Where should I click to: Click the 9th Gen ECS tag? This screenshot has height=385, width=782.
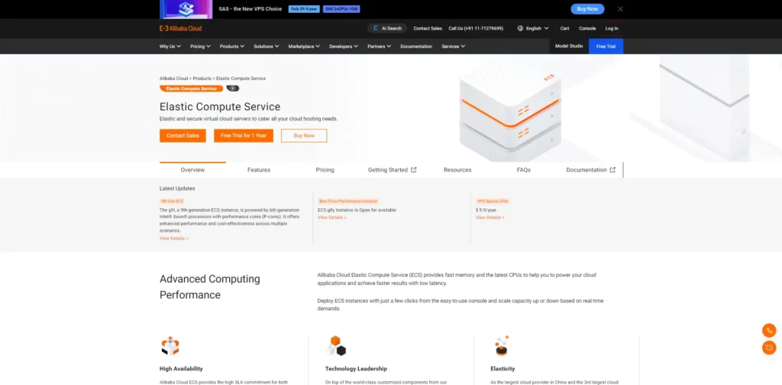coord(172,201)
